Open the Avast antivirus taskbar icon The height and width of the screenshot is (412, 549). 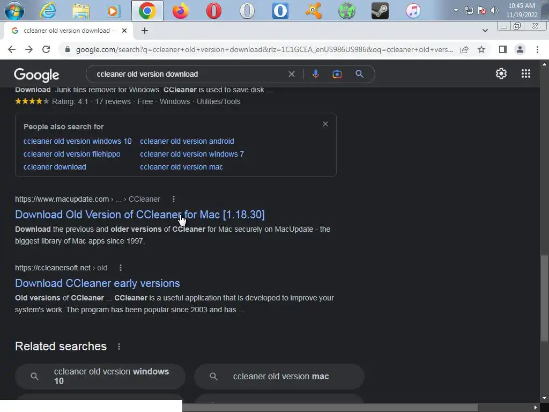[313, 11]
